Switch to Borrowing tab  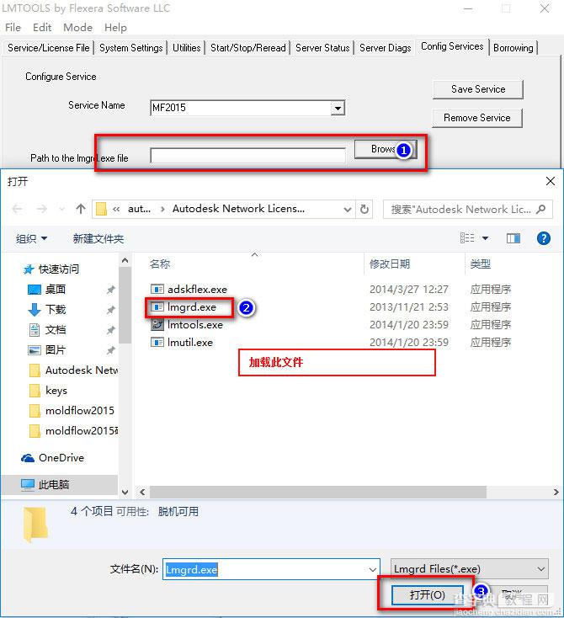(x=513, y=48)
